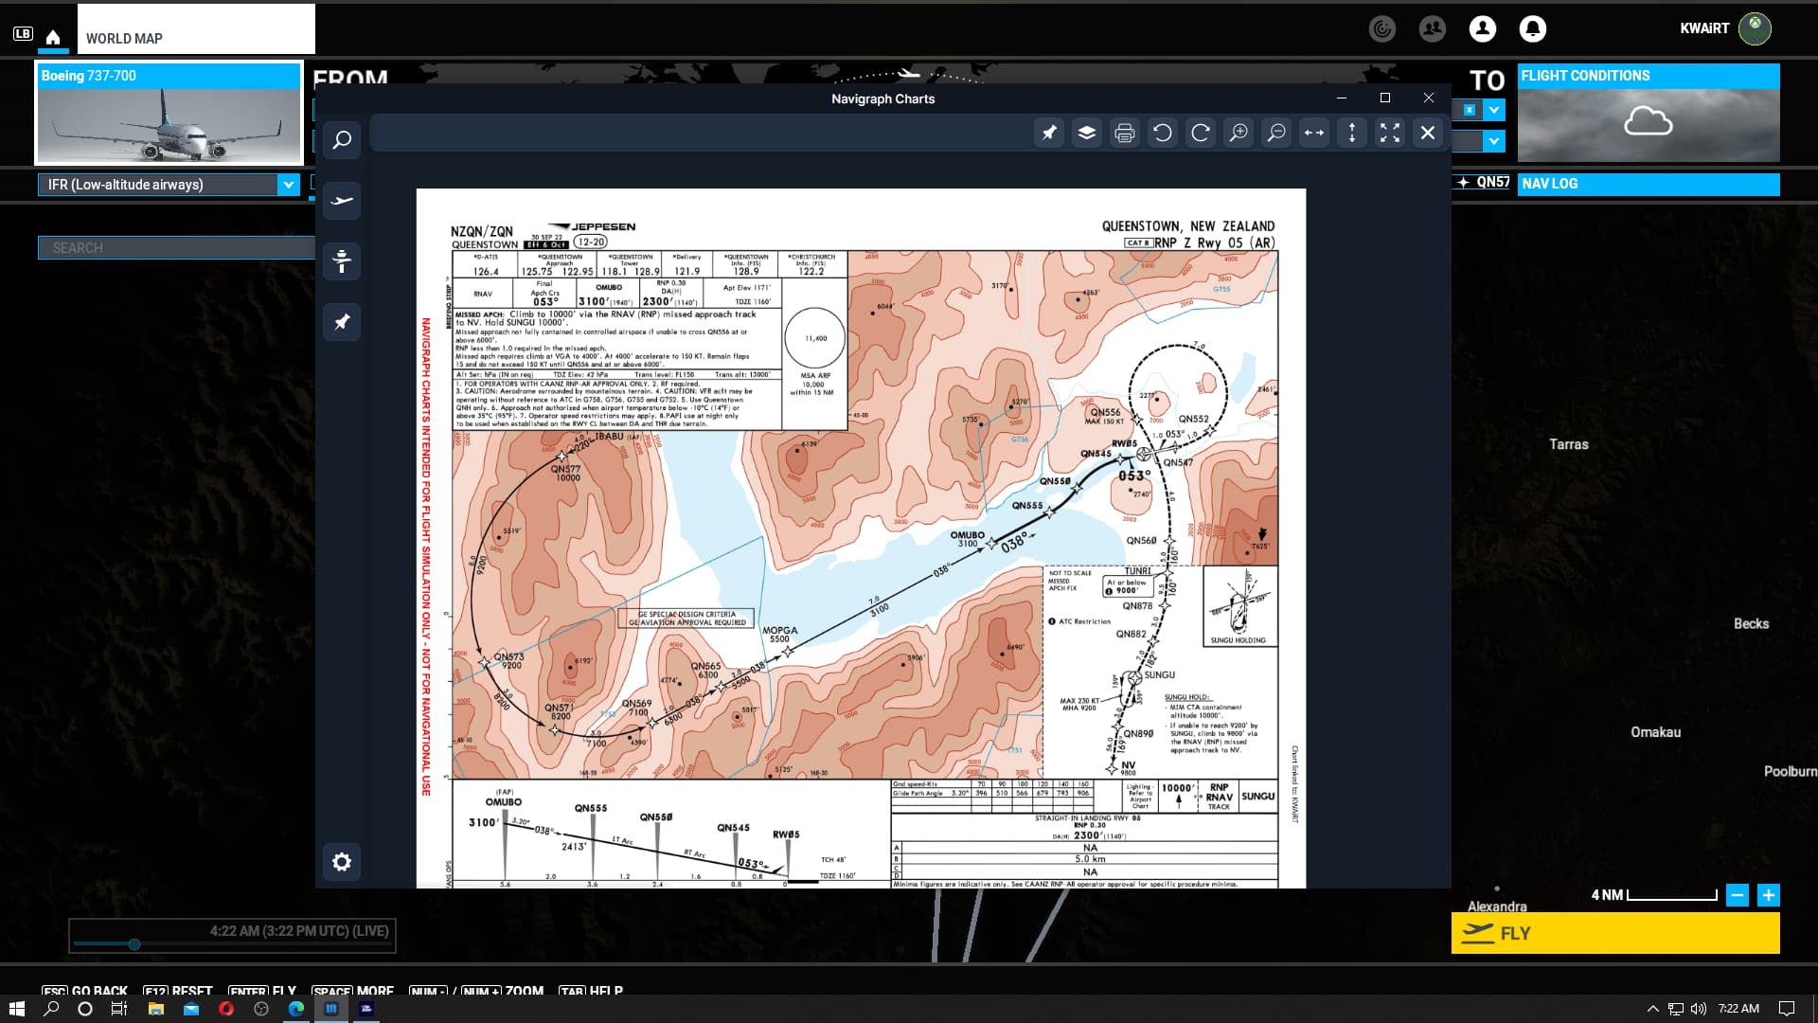
Task: Expand the lower TO destination dropdown arrow
Action: tap(1494, 141)
